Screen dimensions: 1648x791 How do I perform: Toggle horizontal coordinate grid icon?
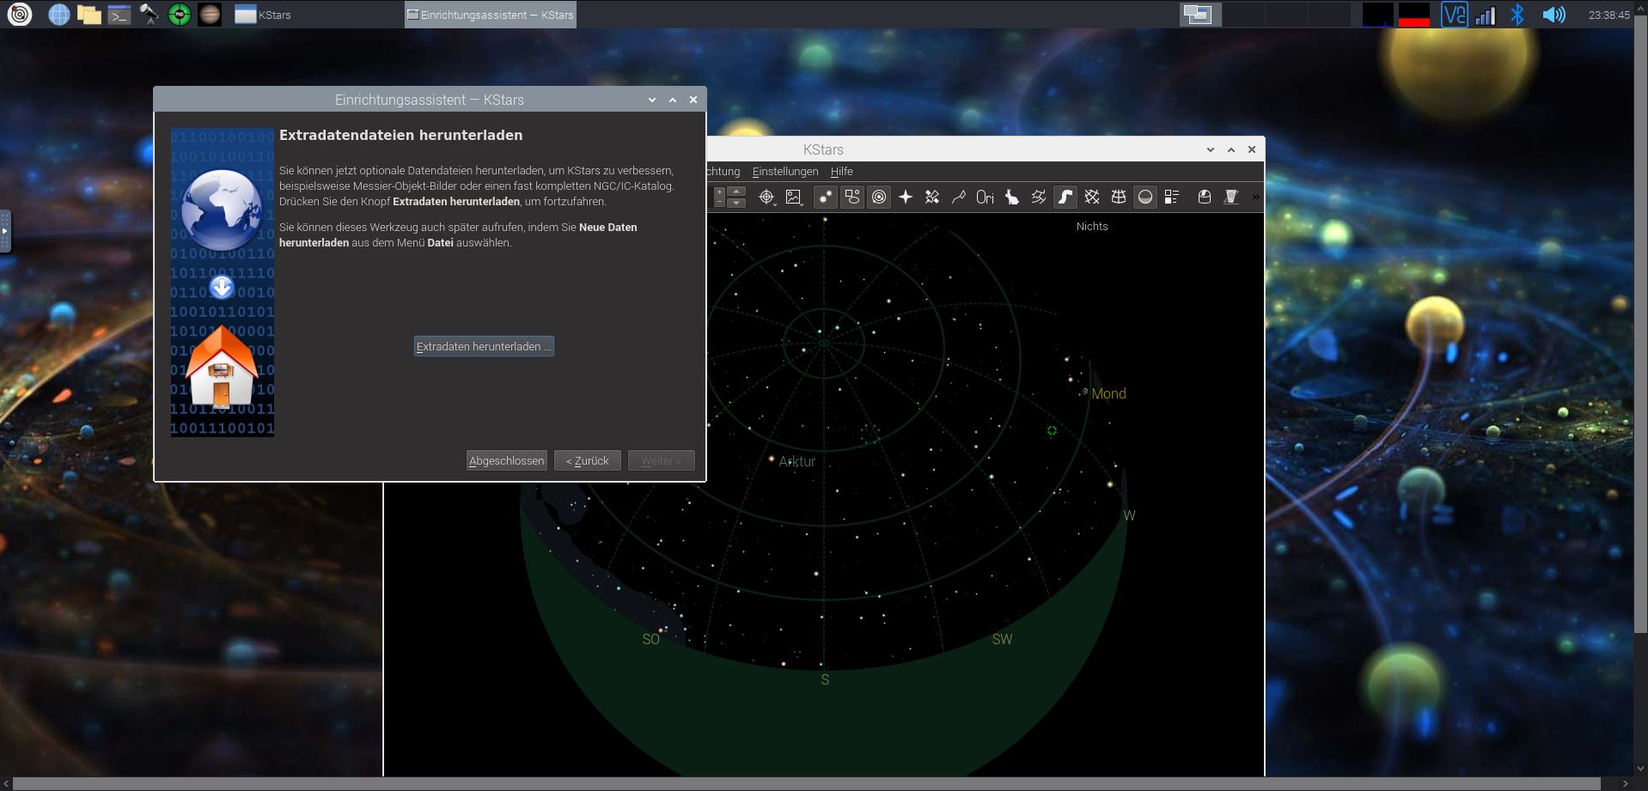click(x=1118, y=197)
